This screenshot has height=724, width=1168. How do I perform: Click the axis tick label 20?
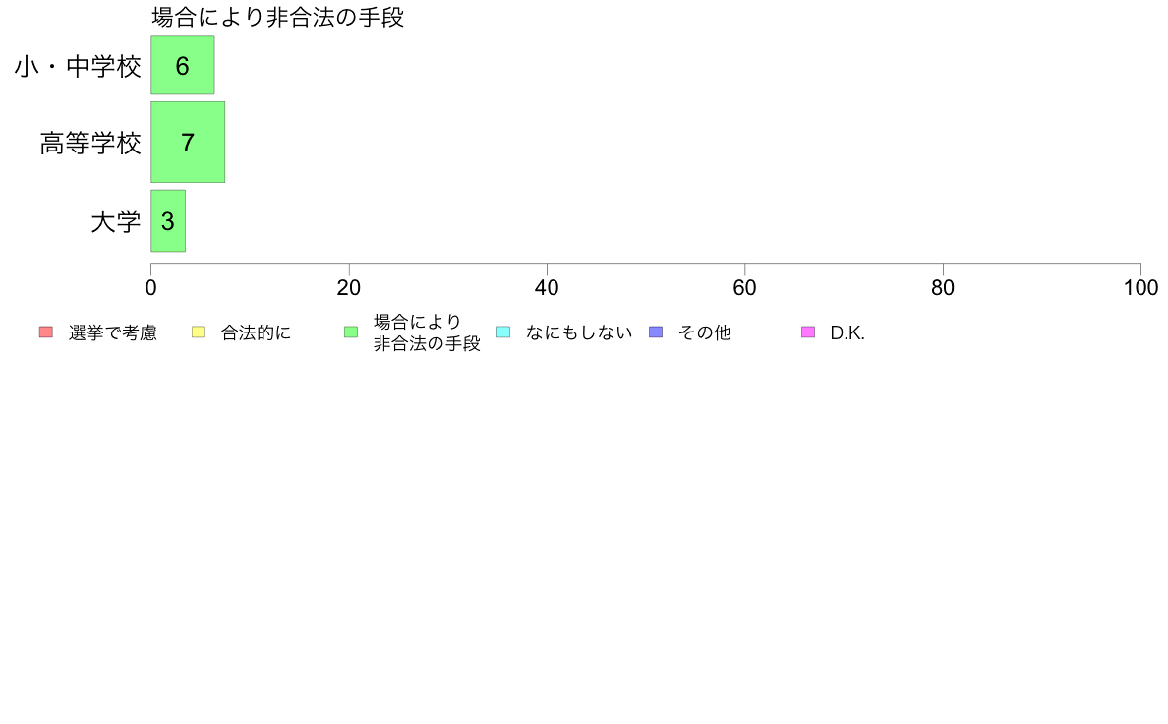pyautogui.click(x=349, y=288)
